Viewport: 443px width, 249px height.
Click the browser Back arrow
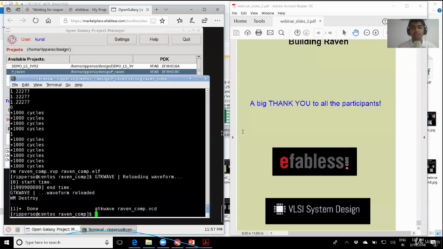coord(10,21)
